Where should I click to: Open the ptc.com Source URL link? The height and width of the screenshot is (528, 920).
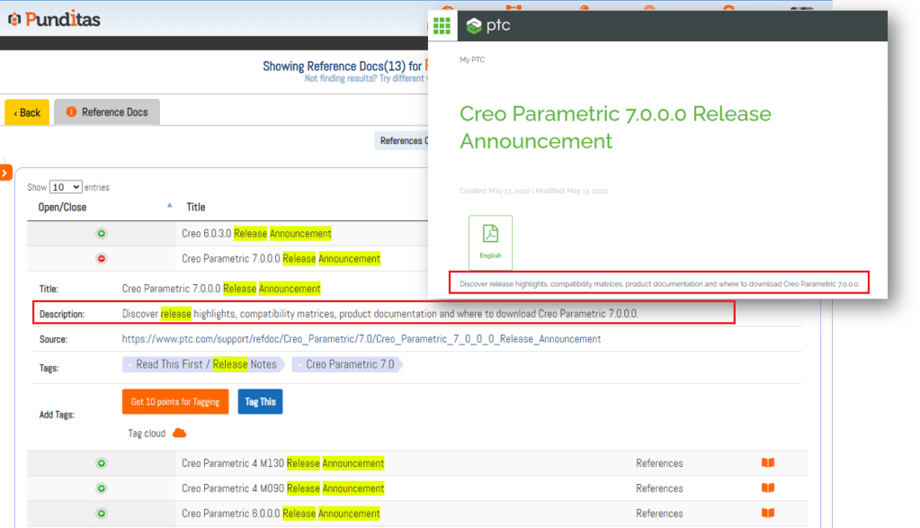362,339
